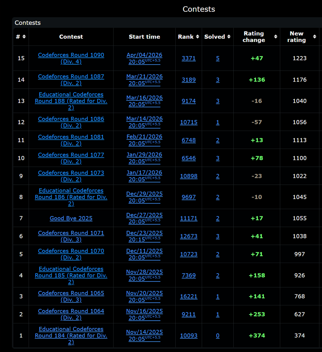Image resolution: width=322 pixels, height=352 pixels.
Task: Click start time Jan/29/2026 20:05
Action: [144, 158]
